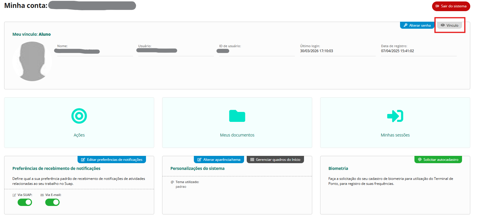Viewport: 477px width, 220px height.
Task: Click the key icon in Alterar senha
Action: tap(406, 25)
